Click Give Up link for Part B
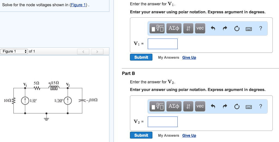279x142 pixels. (189, 135)
